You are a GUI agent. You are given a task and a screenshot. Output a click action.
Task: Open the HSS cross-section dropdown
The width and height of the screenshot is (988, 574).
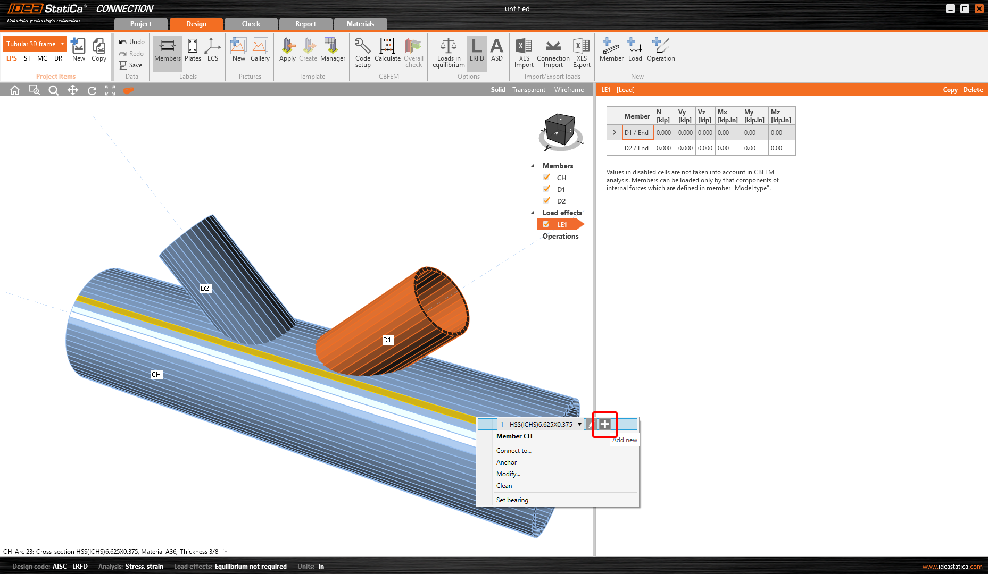[579, 424]
